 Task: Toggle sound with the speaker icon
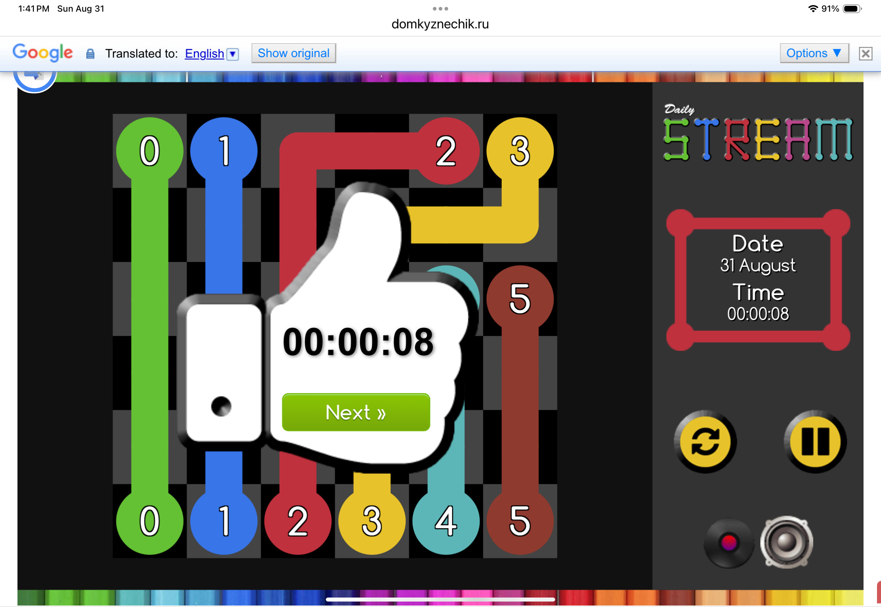(x=786, y=542)
